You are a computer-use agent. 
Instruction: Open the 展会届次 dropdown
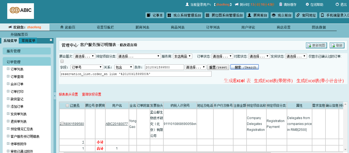(85, 56)
